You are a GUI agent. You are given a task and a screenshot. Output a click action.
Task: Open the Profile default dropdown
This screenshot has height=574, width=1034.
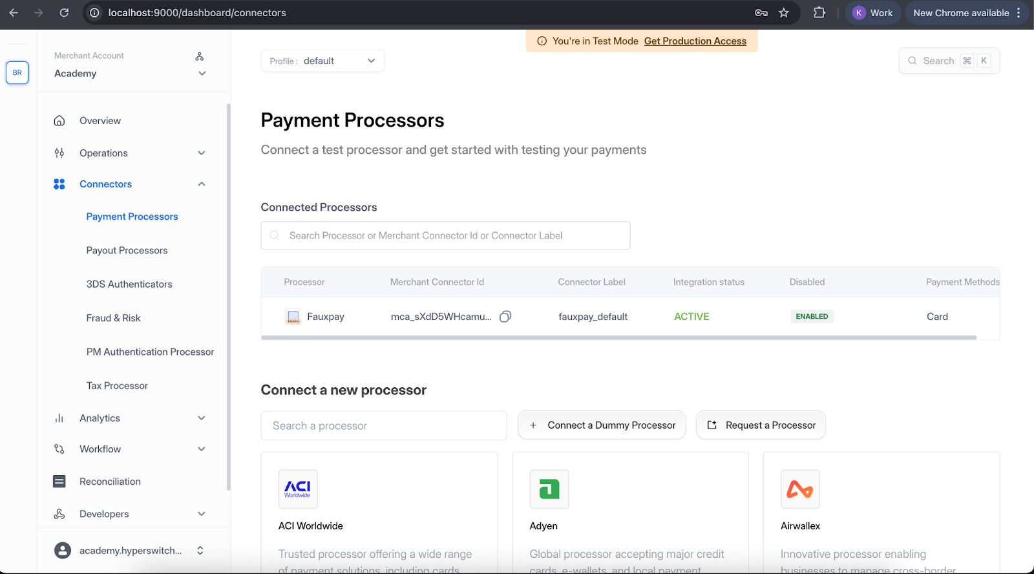point(322,61)
